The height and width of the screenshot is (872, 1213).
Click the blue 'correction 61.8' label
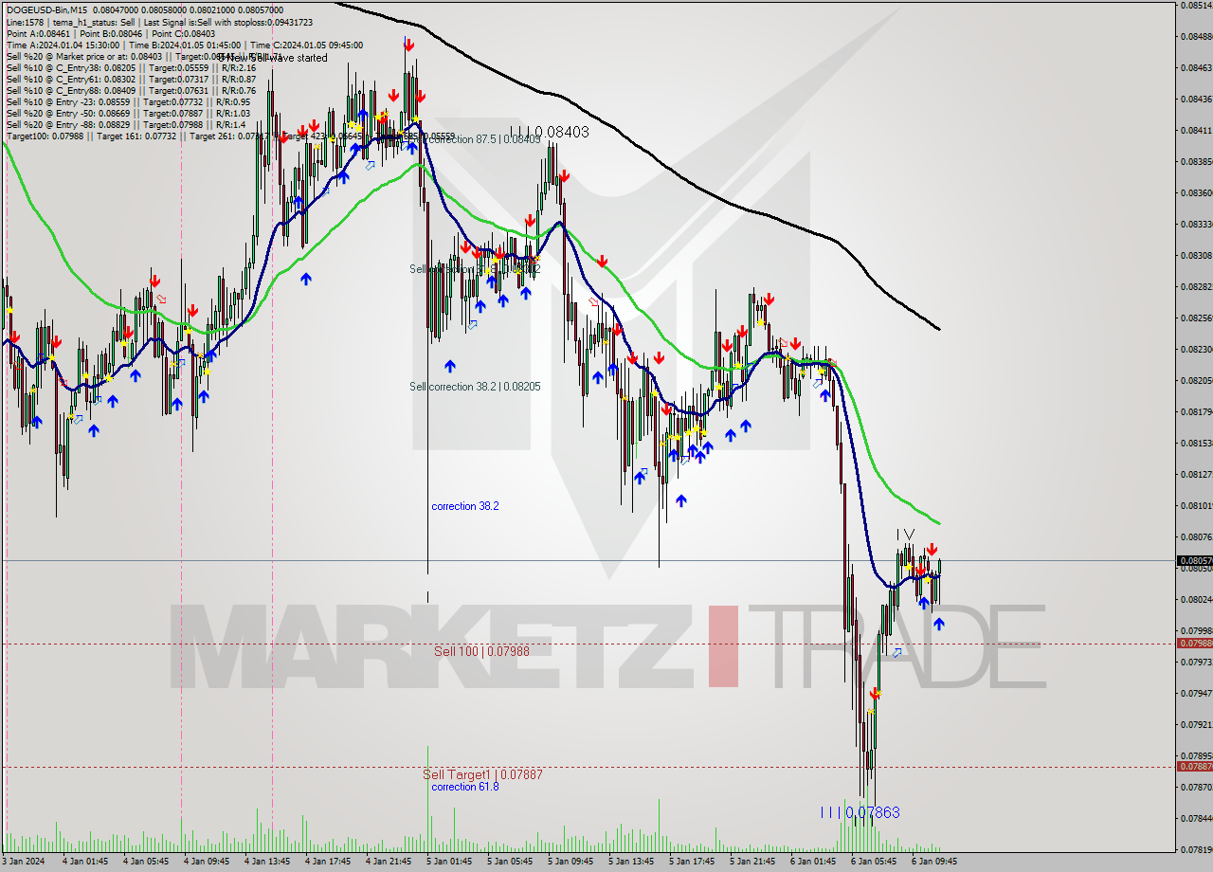coord(464,787)
